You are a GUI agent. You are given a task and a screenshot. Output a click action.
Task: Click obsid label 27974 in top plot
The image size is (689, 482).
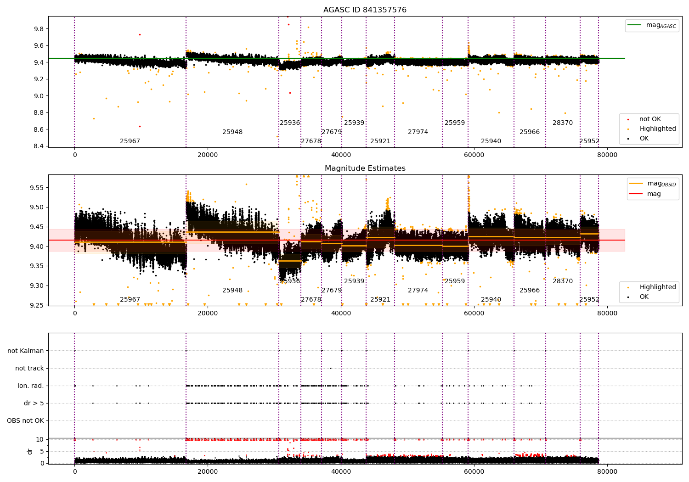418,132
